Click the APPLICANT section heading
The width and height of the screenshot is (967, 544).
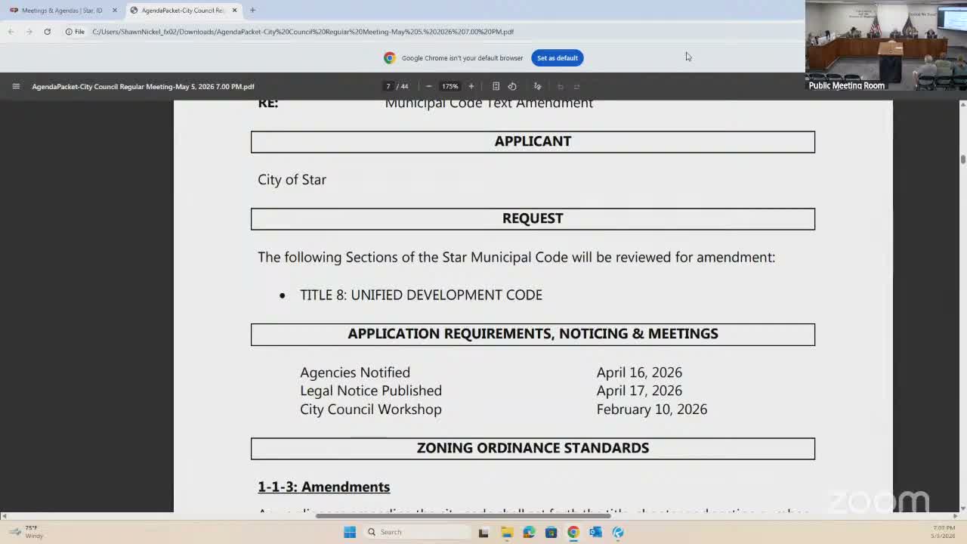[533, 141]
